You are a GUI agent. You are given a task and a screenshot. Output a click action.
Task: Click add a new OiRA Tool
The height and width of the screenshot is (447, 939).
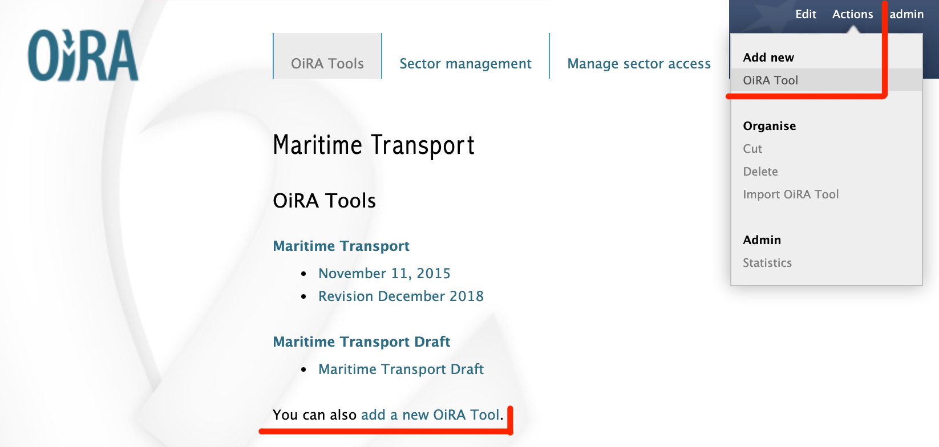point(429,415)
